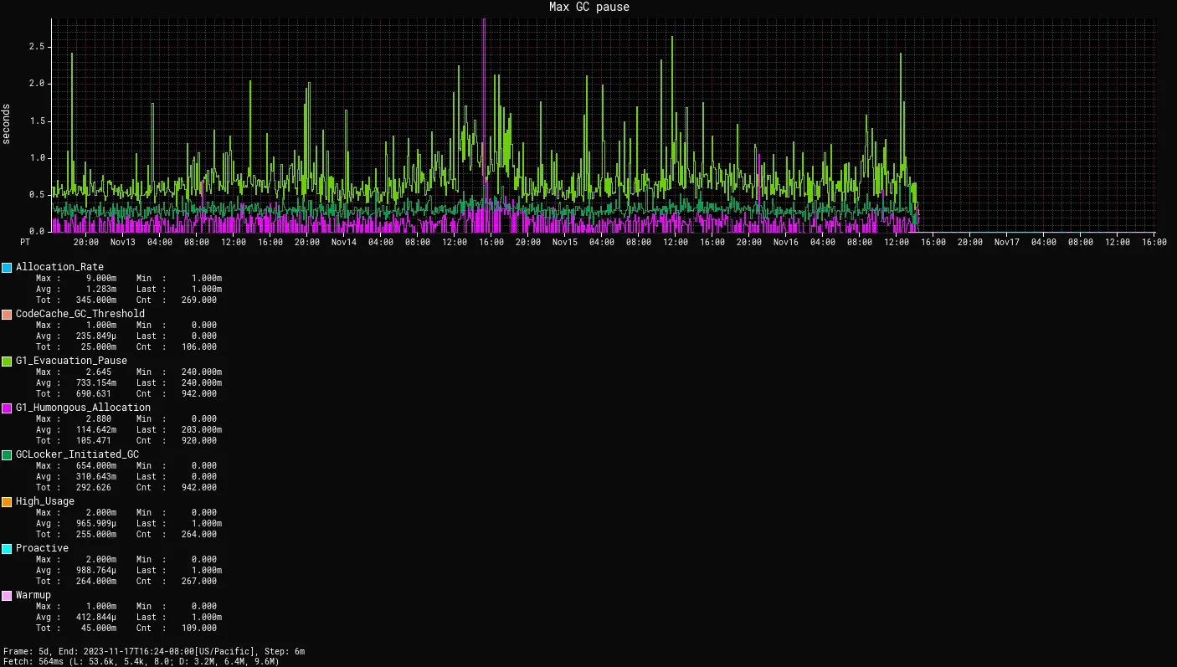Click the Nov16 date label on x-axis
Viewport: 1177px width, 667px height.
point(785,243)
